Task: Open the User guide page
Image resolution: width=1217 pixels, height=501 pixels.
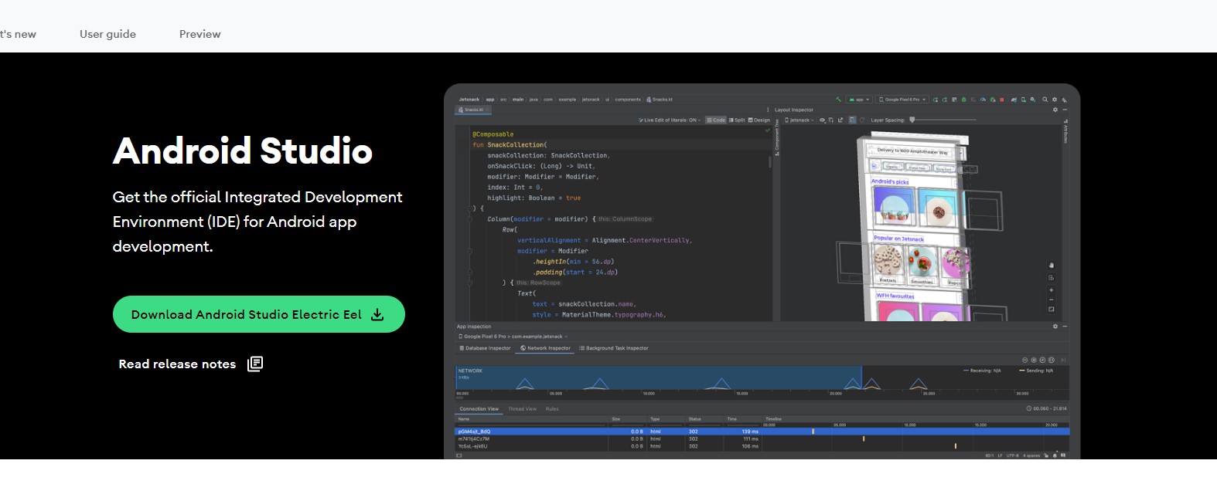Action: click(107, 34)
